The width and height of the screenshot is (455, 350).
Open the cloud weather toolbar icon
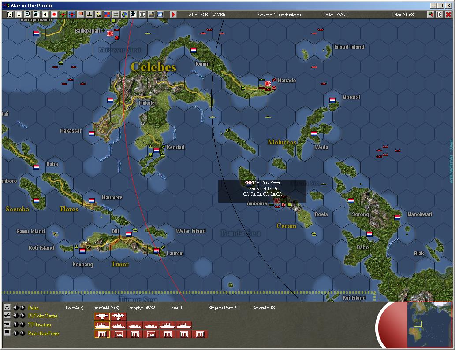pyautogui.click(x=160, y=14)
